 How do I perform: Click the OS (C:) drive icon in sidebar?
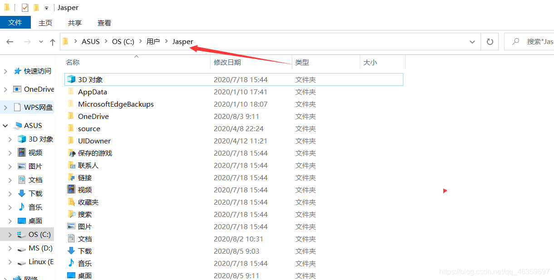pyautogui.click(x=21, y=235)
